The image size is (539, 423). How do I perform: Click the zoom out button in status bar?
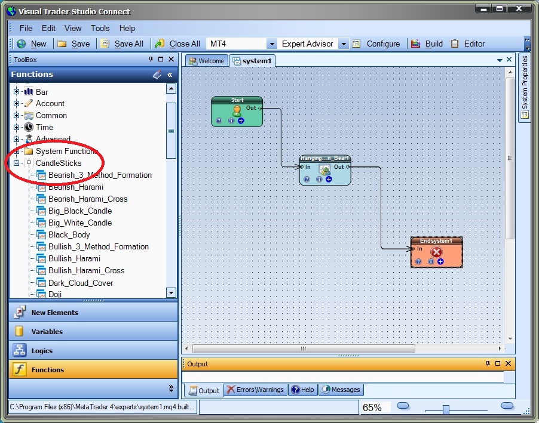(403, 406)
